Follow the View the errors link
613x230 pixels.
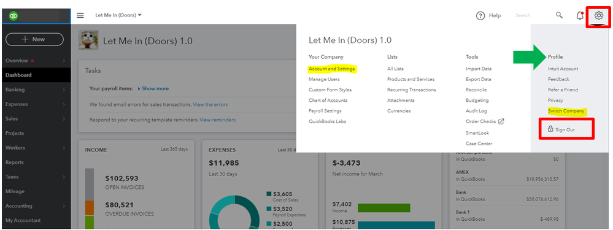point(210,105)
